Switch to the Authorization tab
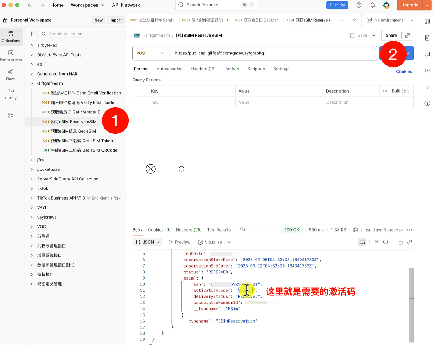The image size is (434, 345). click(169, 69)
